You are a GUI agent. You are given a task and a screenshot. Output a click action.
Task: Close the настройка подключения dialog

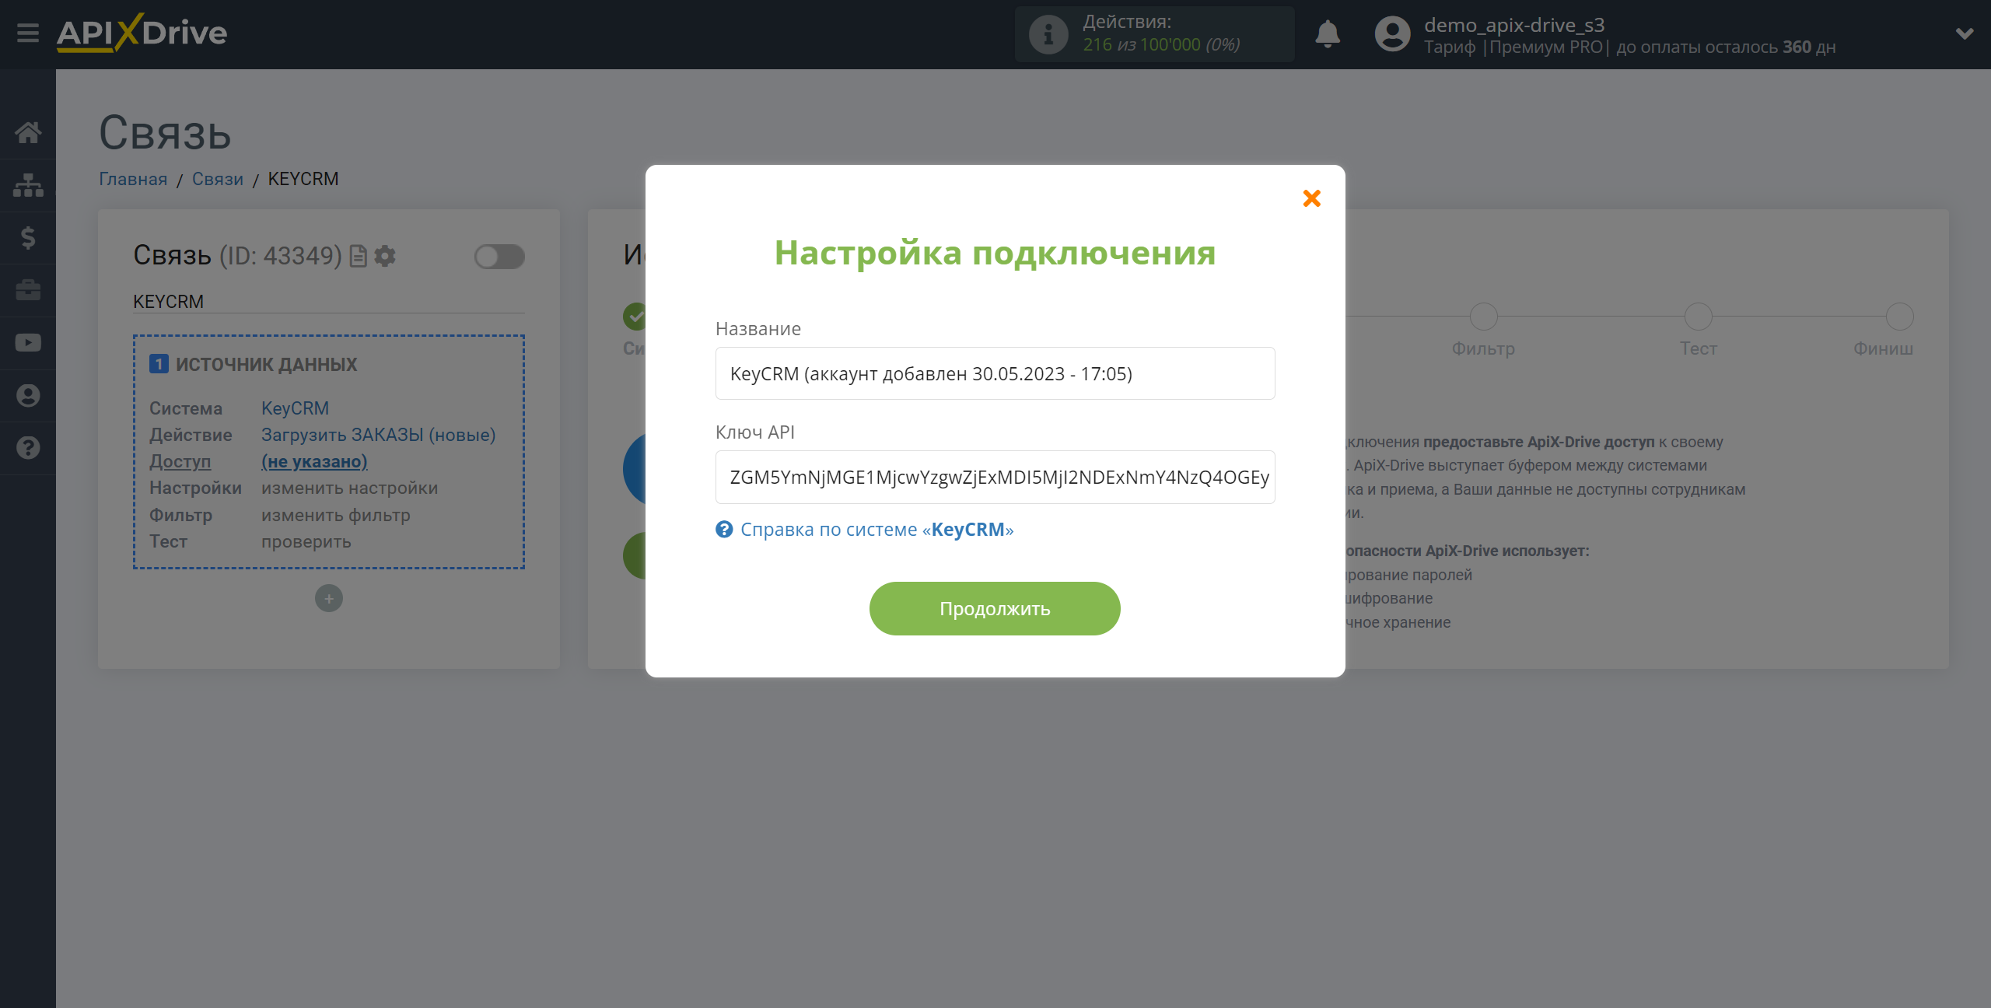click(x=1312, y=198)
